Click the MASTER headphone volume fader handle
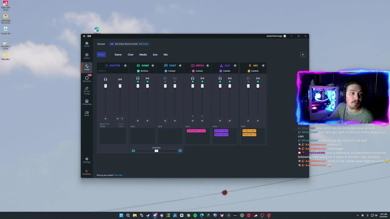The width and height of the screenshot is (390, 219). 105,86
